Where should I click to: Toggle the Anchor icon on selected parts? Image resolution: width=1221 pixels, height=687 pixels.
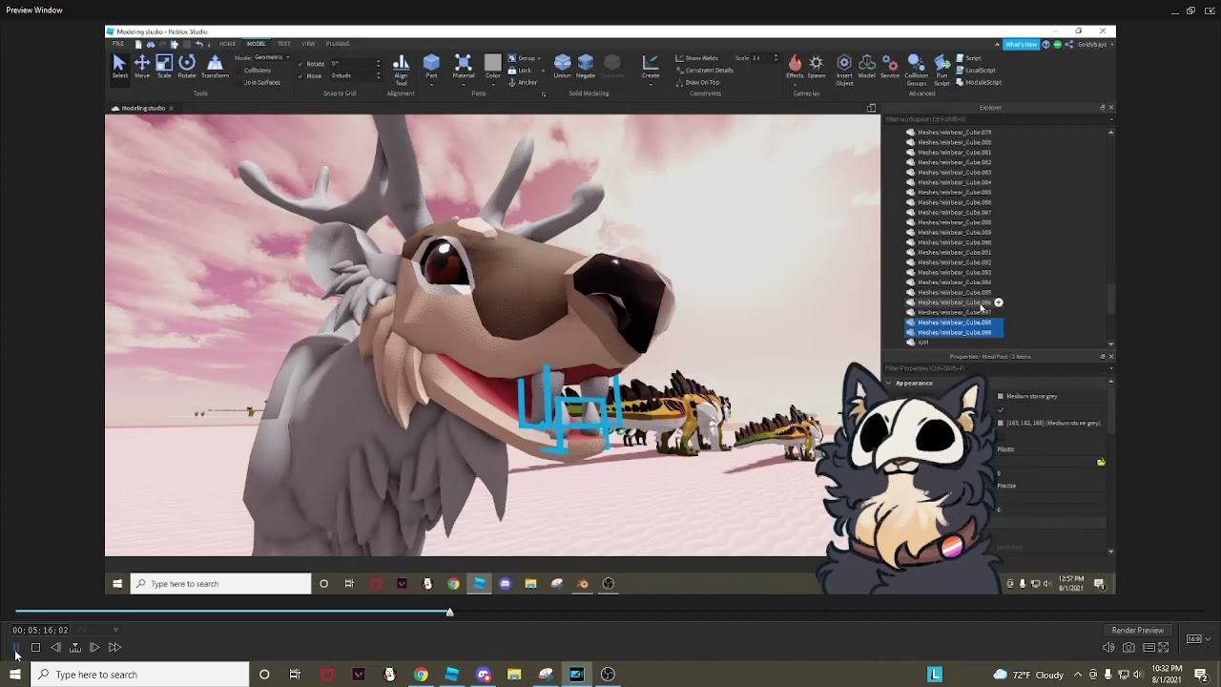(512, 83)
